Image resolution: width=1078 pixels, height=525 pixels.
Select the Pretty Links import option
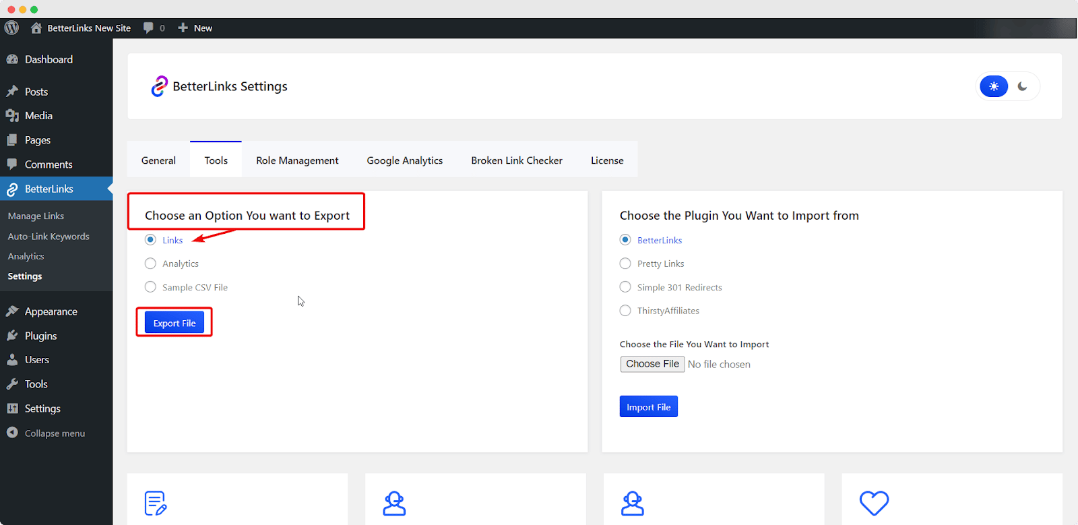click(625, 264)
